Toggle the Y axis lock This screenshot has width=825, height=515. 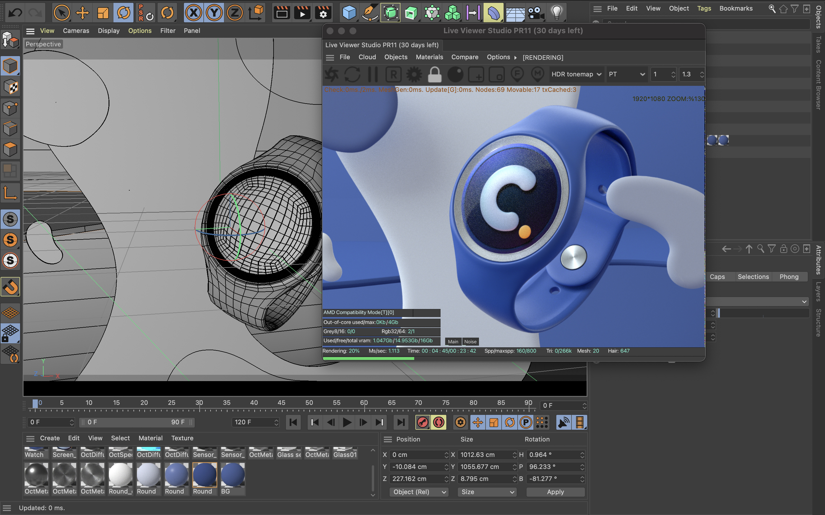214,13
